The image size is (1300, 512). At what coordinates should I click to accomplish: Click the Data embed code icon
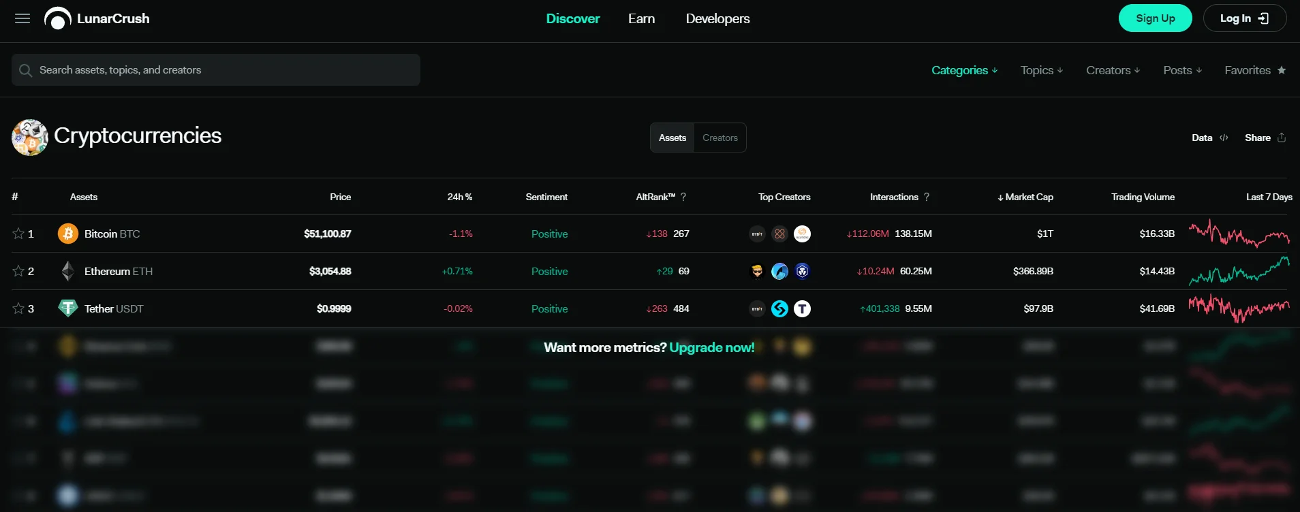[1224, 138]
